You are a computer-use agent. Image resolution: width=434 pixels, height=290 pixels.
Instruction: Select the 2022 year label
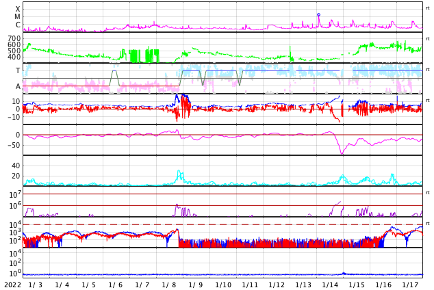(x=13, y=285)
